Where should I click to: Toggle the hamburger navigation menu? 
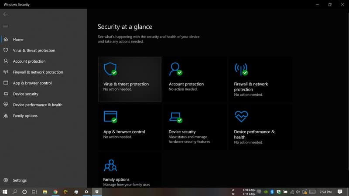point(6,26)
